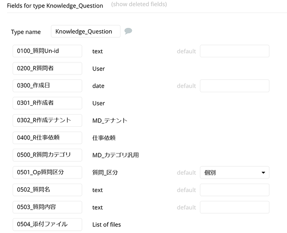Select the 0504_添付ファイル field name box
This screenshot has height=233, width=287.
[47, 224]
